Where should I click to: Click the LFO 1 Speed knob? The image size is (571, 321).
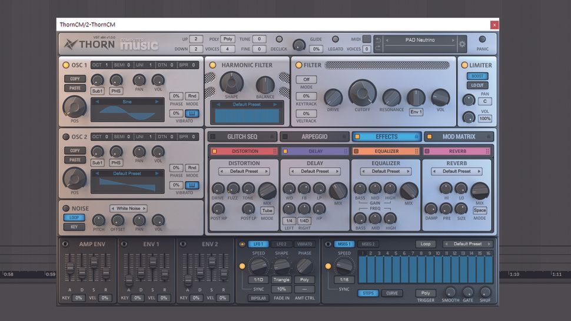(x=258, y=266)
